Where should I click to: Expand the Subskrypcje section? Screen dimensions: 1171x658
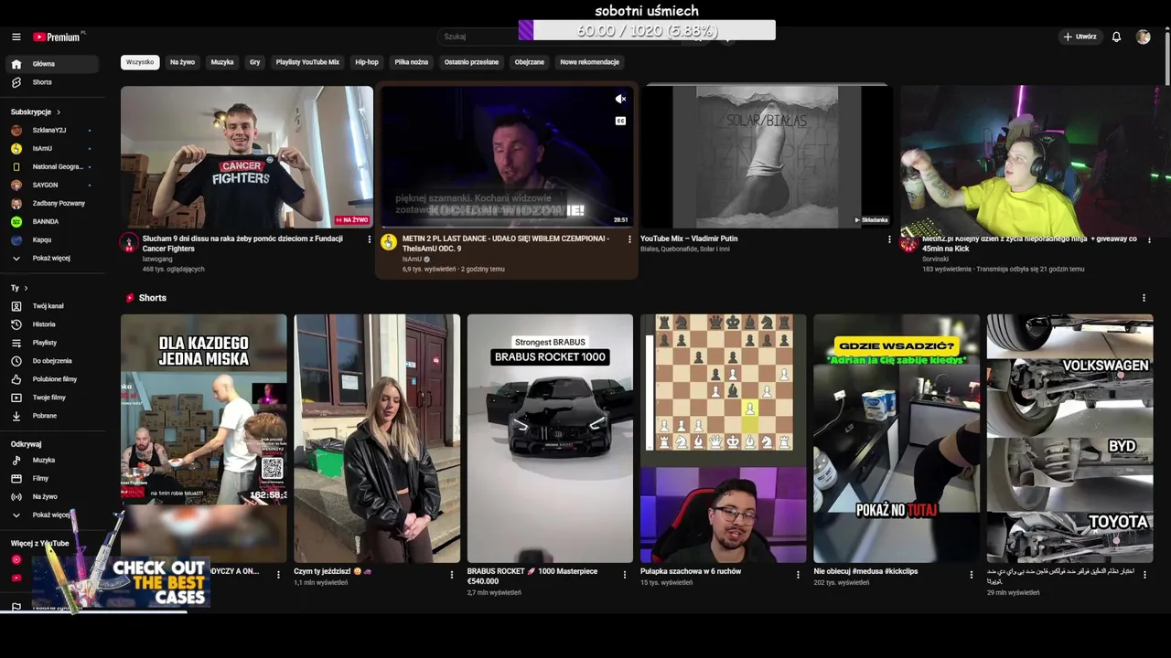point(36,111)
